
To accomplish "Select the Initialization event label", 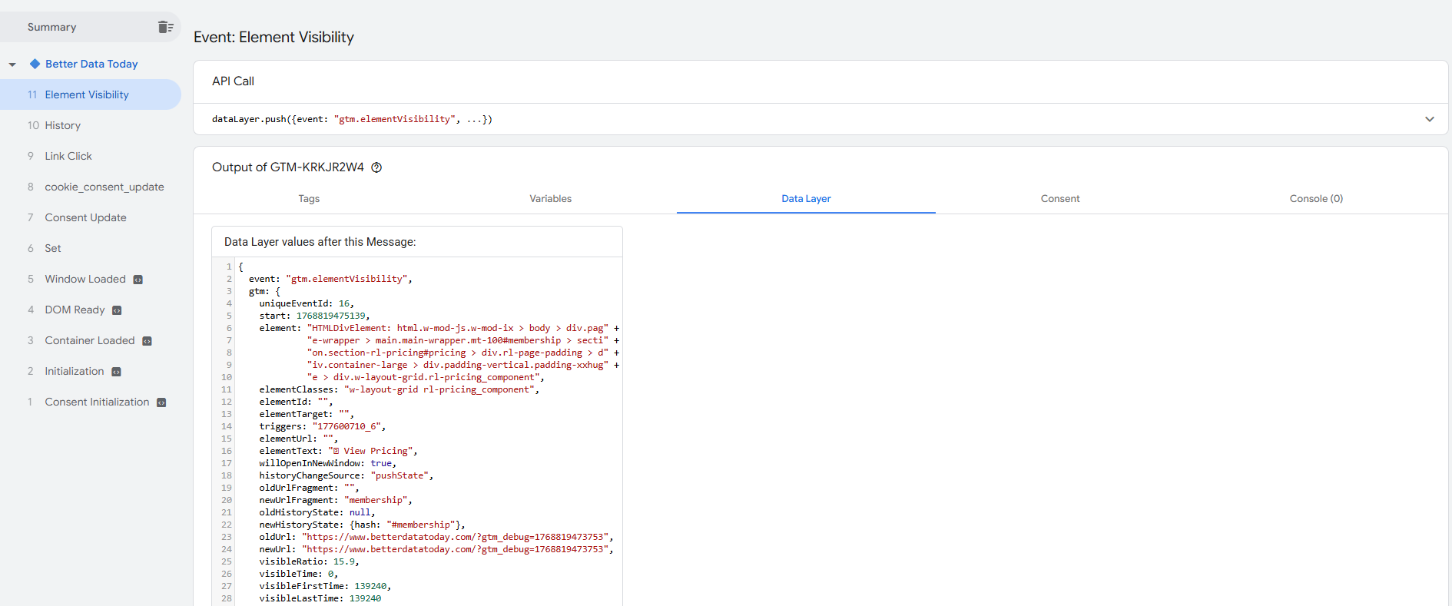I will (x=75, y=371).
